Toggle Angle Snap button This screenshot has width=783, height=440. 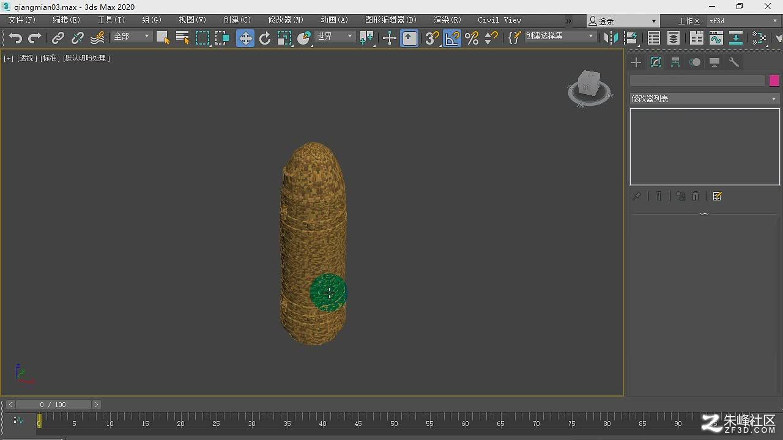point(452,38)
